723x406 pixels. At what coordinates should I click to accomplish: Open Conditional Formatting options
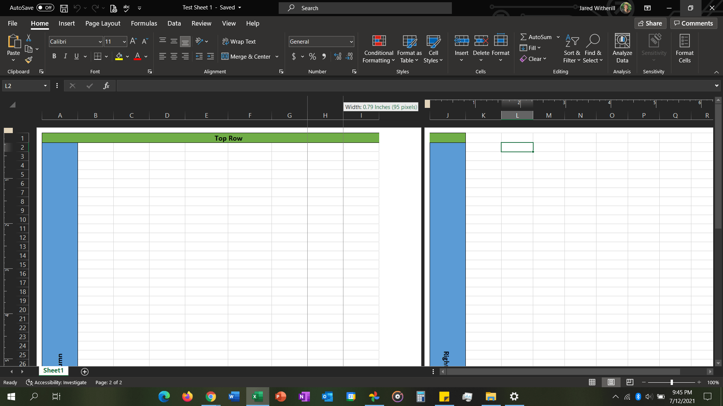pos(378,48)
